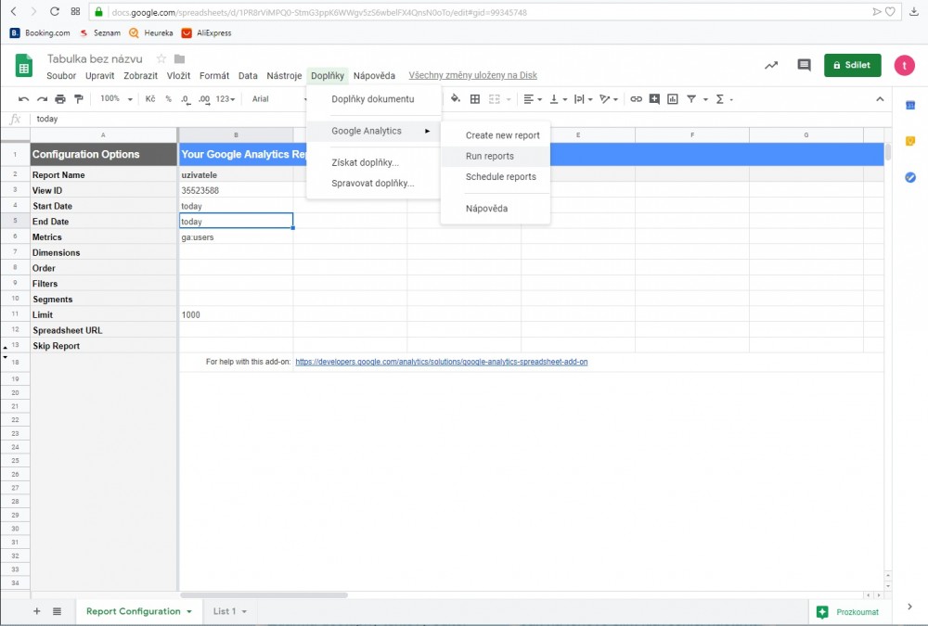Click the print icon
Image resolution: width=928 pixels, height=626 pixels.
(60, 99)
